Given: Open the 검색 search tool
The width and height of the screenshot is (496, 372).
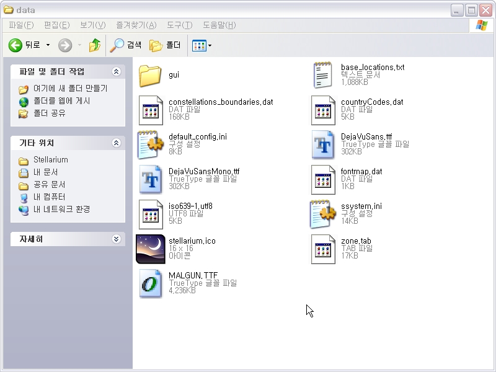Looking at the screenshot, I should coord(126,45).
